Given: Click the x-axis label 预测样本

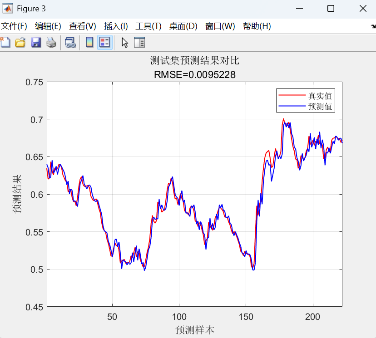Looking at the screenshot, I should (x=195, y=330).
